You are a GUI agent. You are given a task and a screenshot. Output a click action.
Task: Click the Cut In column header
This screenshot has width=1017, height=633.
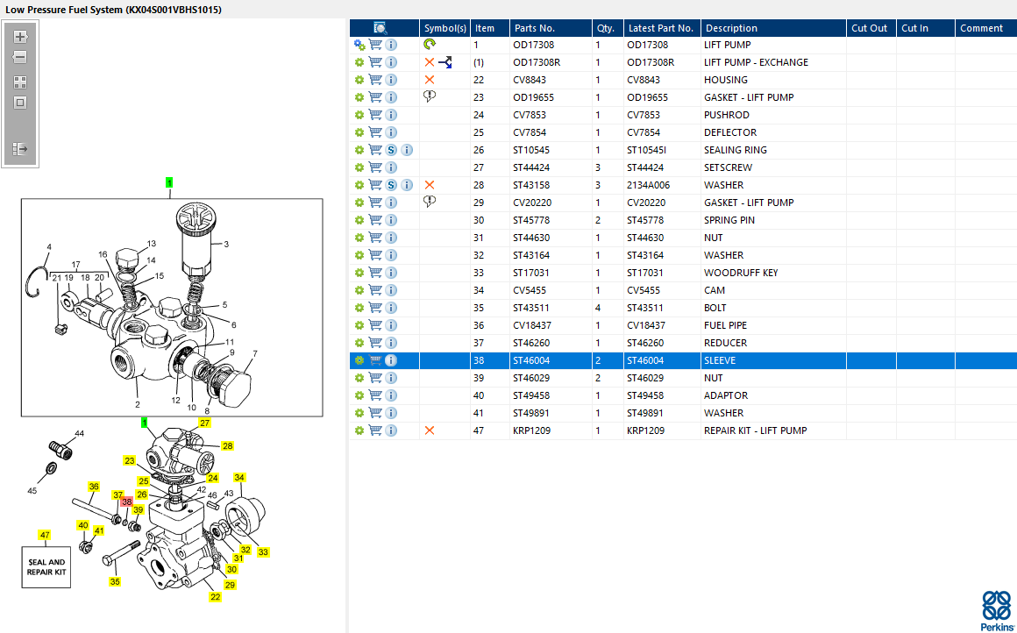[926, 28]
